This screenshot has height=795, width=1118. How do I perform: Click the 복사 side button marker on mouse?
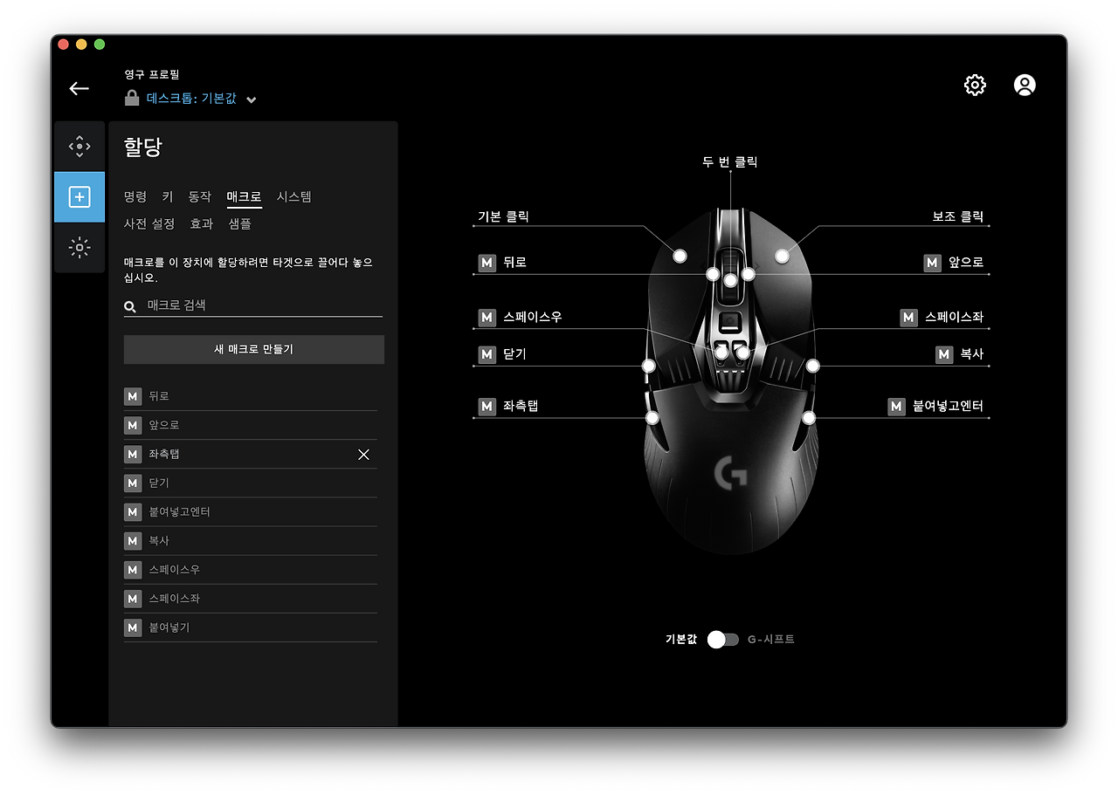(x=812, y=366)
